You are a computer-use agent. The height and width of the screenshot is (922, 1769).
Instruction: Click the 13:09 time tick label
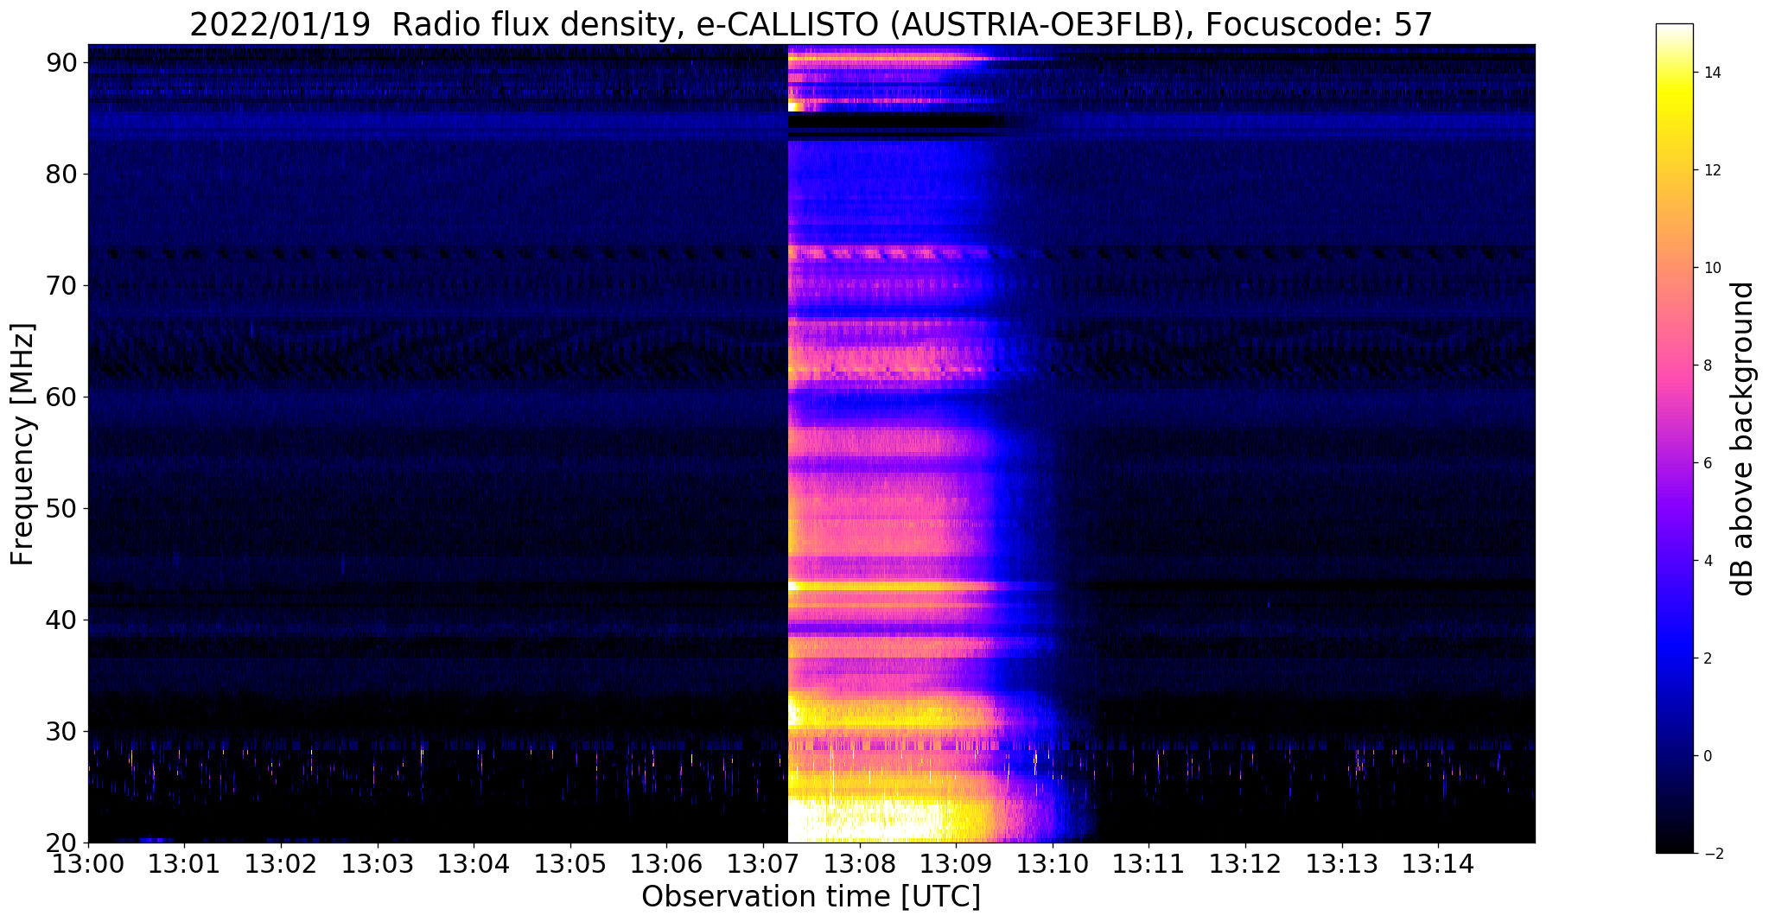point(956,863)
